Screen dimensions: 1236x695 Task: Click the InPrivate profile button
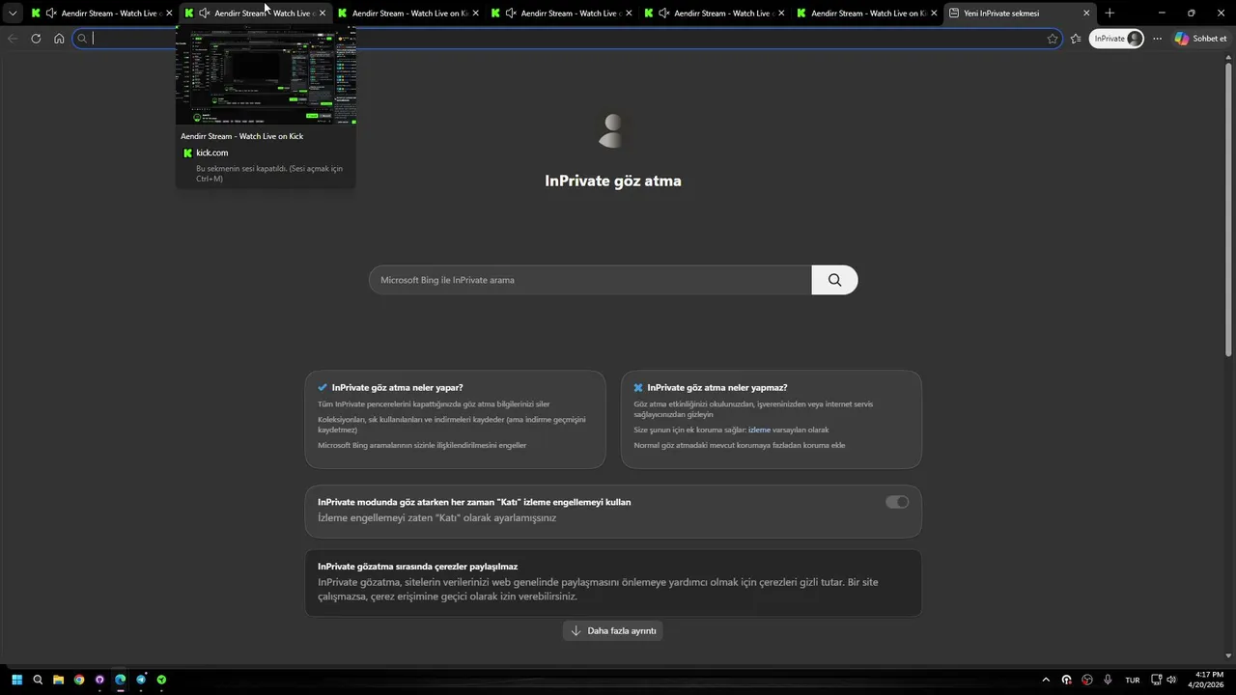[x=1117, y=39]
